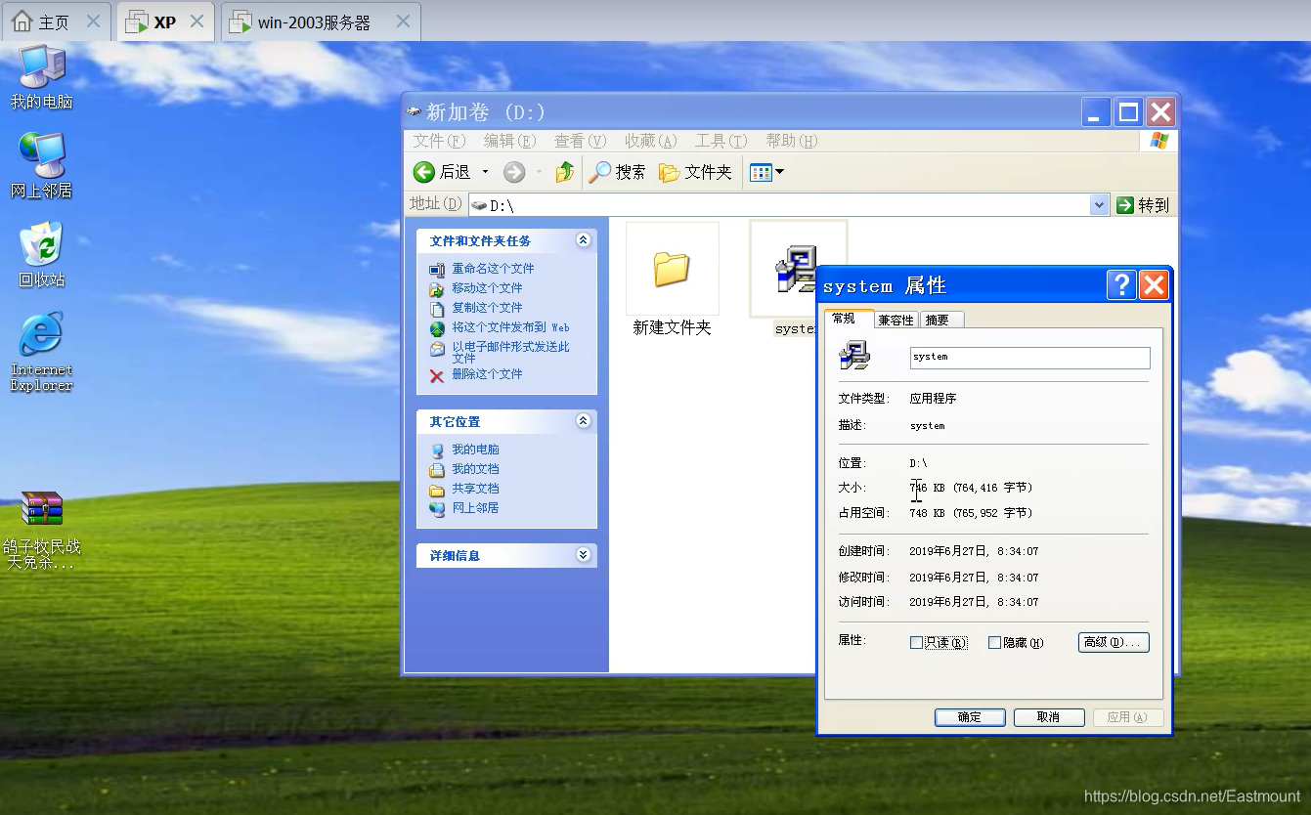
Task: Collapse the 文件和文件夹任务 panel
Action: click(x=584, y=240)
